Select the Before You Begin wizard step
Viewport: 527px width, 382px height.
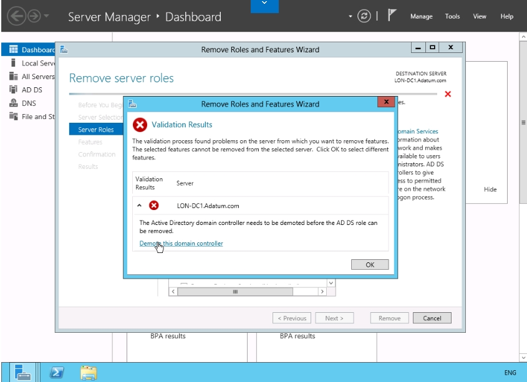[x=100, y=105]
